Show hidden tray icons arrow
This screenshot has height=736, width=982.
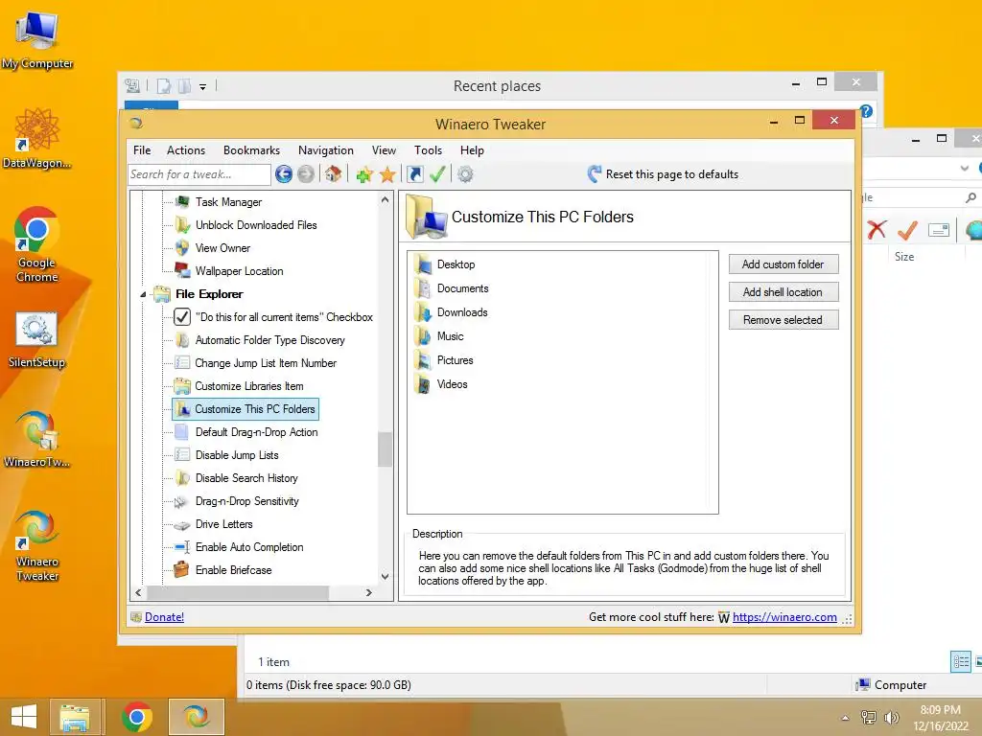click(846, 718)
